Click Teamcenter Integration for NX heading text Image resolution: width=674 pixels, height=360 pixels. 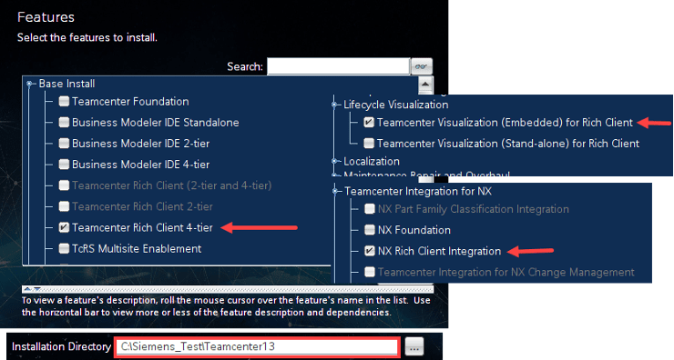point(418,192)
